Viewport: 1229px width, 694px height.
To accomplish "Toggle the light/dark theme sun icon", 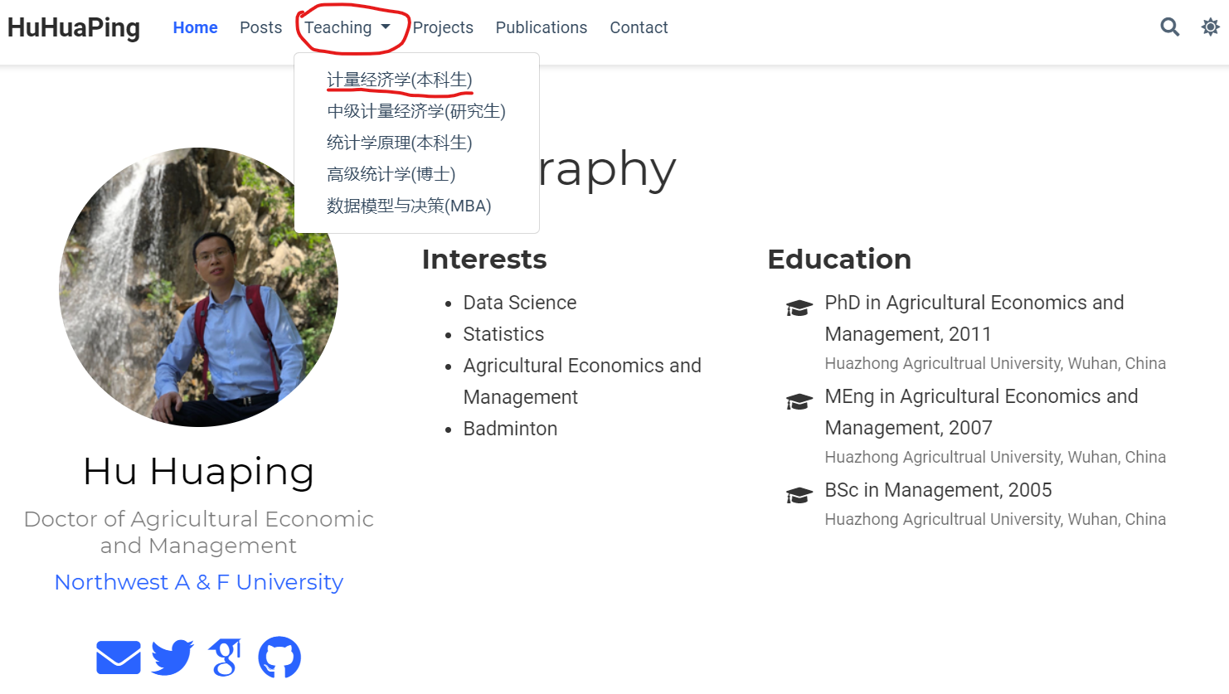I will (1211, 27).
